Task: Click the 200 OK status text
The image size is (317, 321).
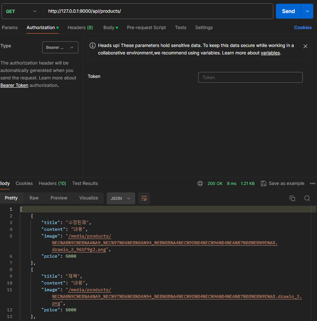Action: point(215,183)
